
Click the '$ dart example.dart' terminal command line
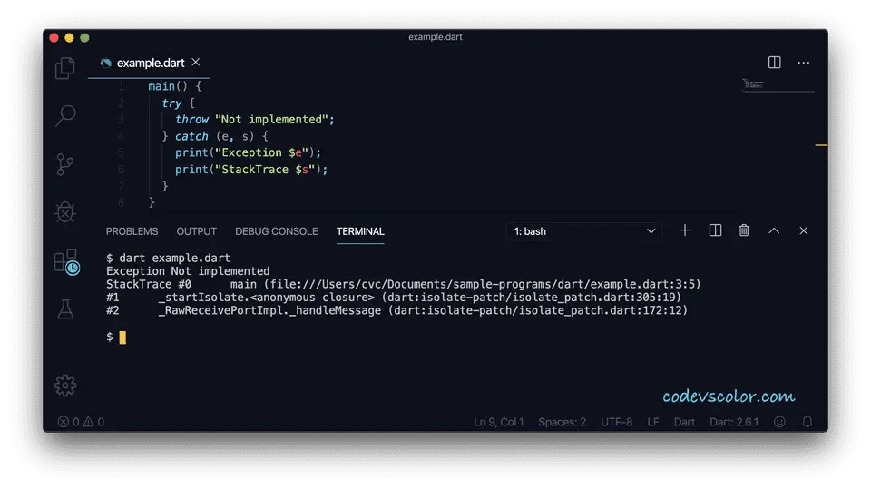click(x=168, y=258)
